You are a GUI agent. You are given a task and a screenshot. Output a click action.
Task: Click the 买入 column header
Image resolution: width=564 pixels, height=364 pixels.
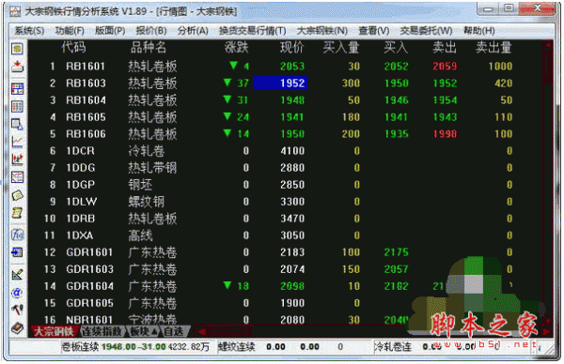pos(396,48)
